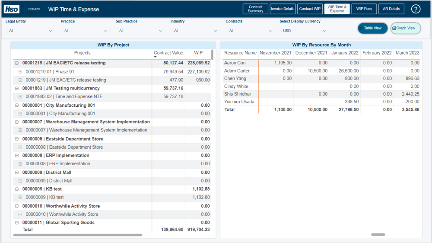This screenshot has height=243, width=432.
Task: Open the Legal Entity dropdown
Action: 30,31
